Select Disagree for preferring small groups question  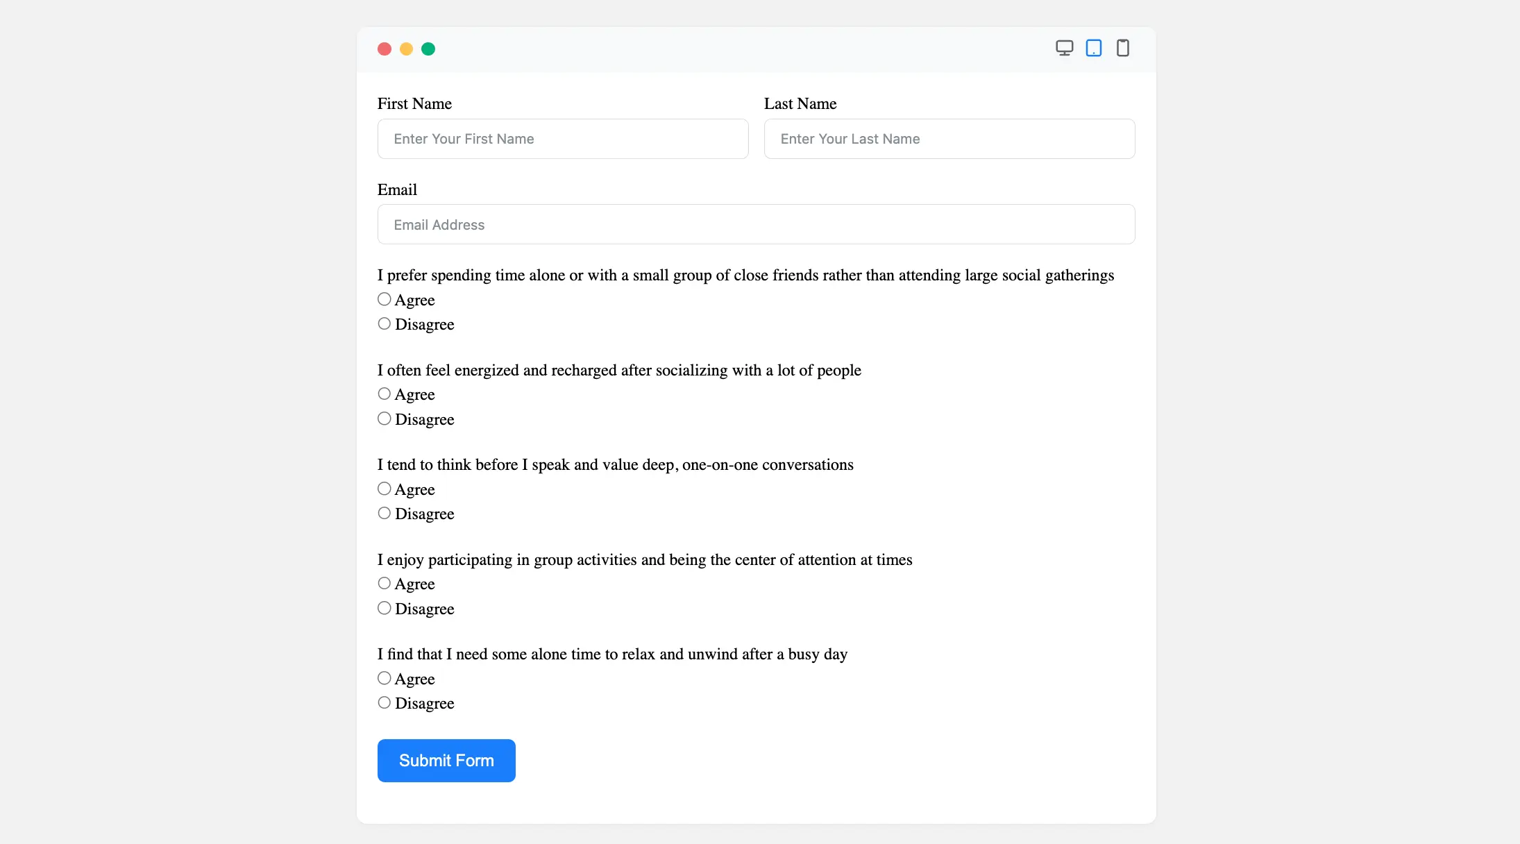pos(384,323)
